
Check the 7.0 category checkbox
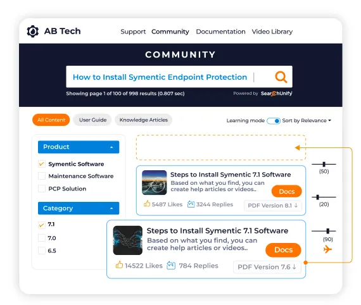pyautogui.click(x=42, y=238)
